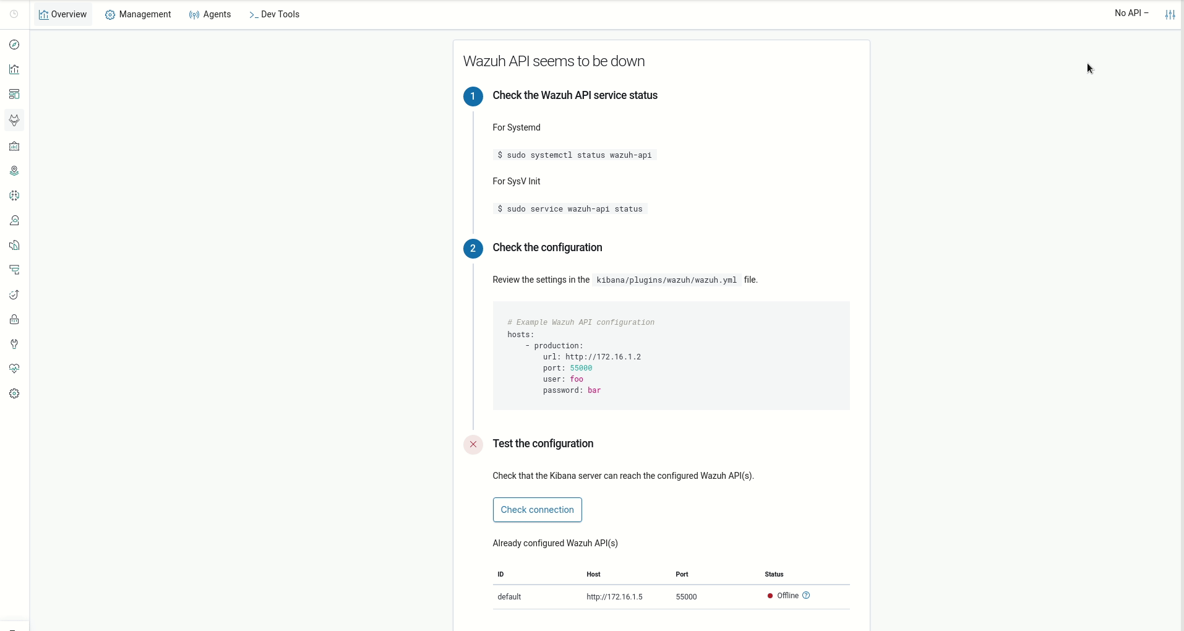Open the Canvas app icon

tap(14, 146)
